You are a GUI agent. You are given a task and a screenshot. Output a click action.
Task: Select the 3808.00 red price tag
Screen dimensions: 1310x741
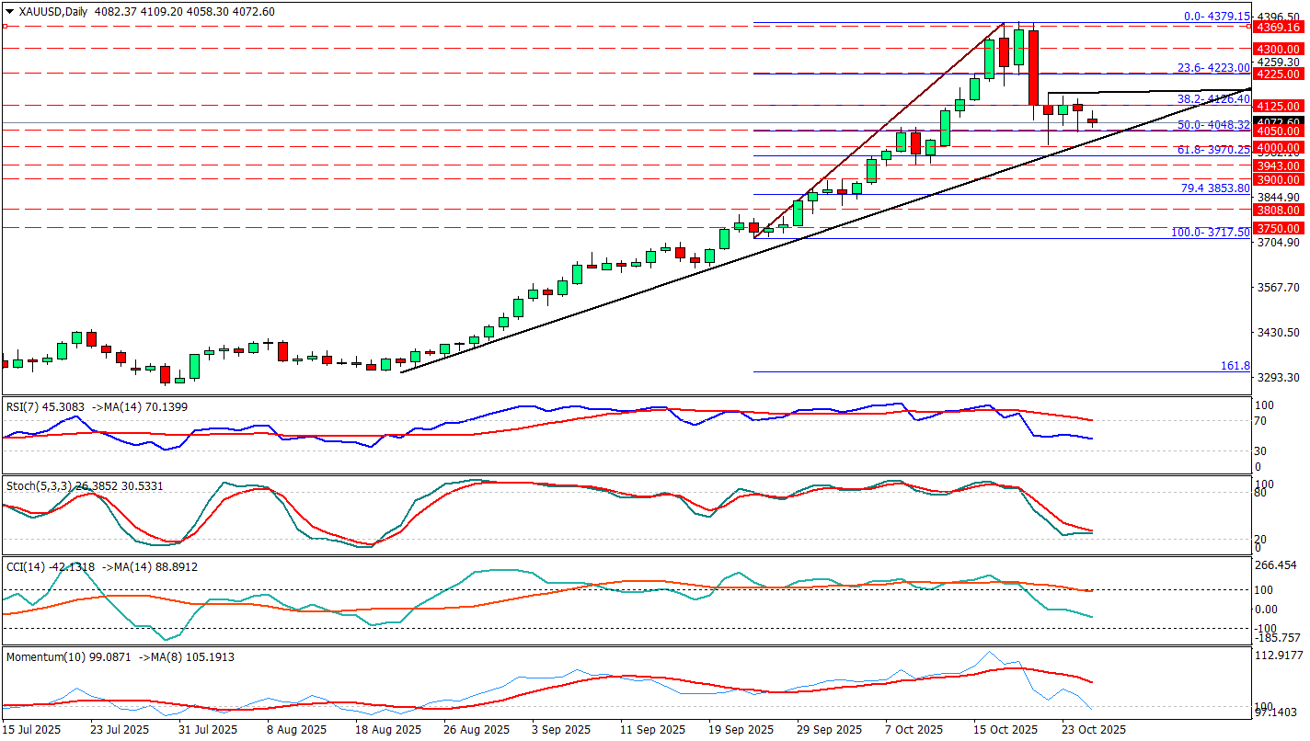click(1279, 210)
